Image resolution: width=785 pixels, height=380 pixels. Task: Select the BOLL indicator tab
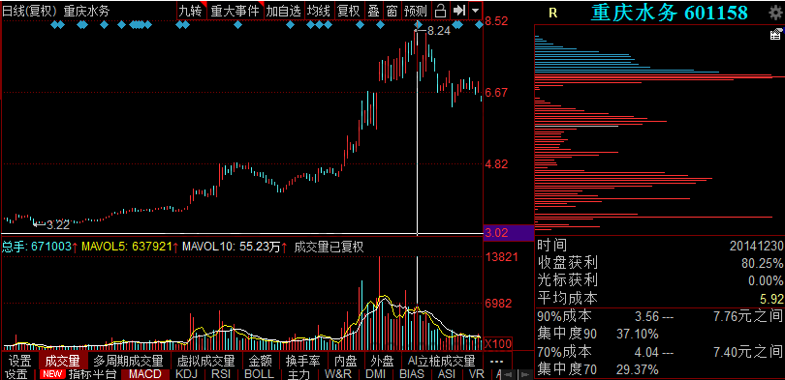point(260,374)
